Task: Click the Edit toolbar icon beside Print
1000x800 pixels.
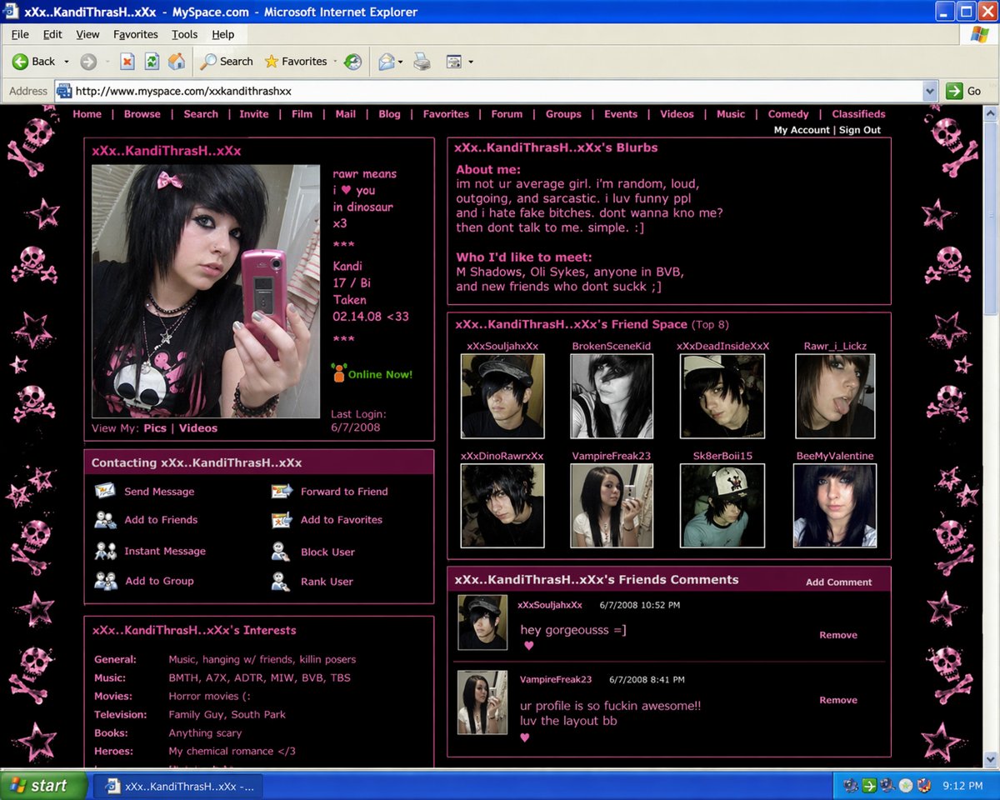Action: pos(454,62)
